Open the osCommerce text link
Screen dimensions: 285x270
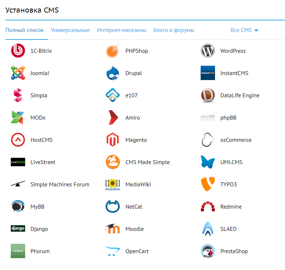tap(236, 140)
